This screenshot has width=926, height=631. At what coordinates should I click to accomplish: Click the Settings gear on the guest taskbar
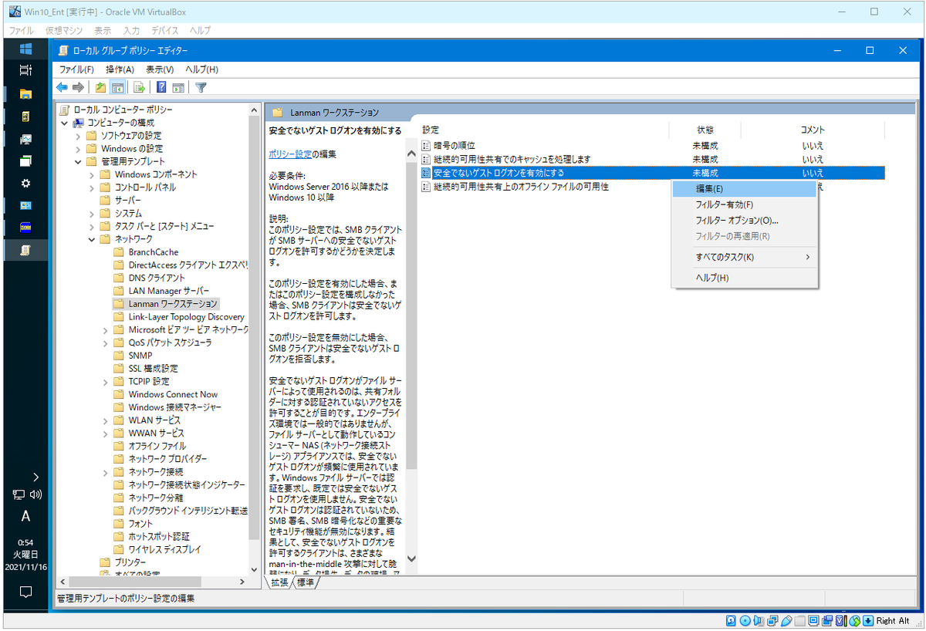pyautogui.click(x=25, y=183)
